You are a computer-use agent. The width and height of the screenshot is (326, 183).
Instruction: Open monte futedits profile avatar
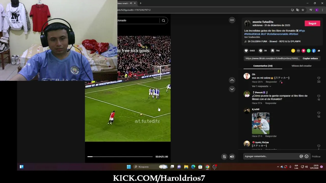pyautogui.click(x=247, y=23)
